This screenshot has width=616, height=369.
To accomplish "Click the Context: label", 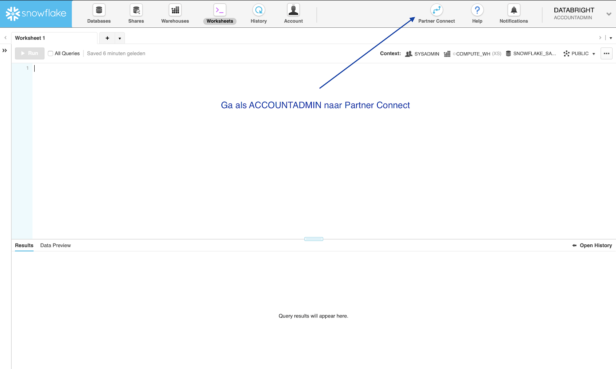I will 390,53.
